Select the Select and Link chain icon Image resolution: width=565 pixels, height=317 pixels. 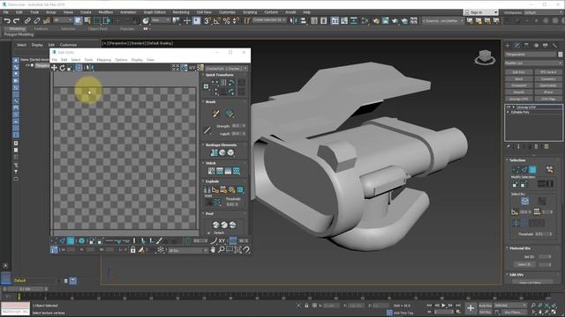[x=27, y=21]
